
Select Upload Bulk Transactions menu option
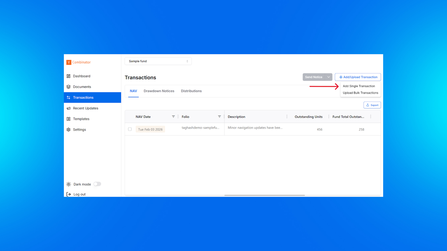point(360,93)
